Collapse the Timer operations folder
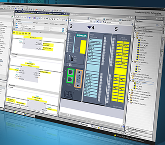Screen dimensions: 165x145 pyautogui.click(x=133, y=62)
